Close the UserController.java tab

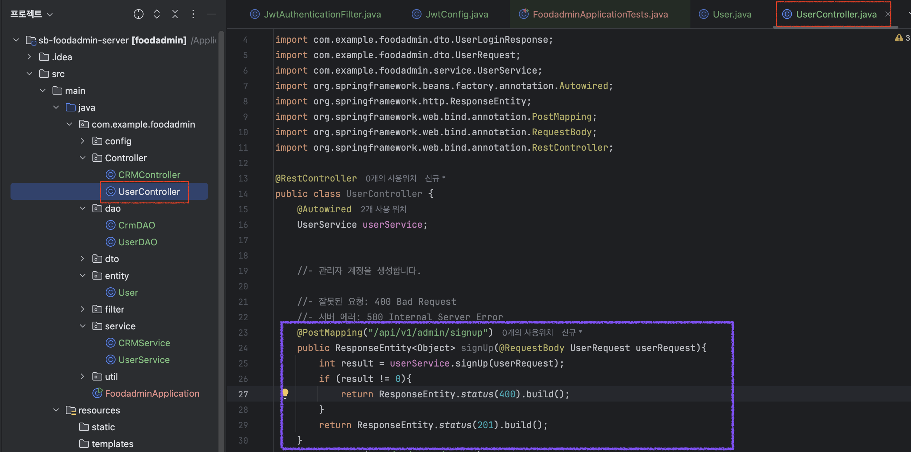click(x=887, y=14)
